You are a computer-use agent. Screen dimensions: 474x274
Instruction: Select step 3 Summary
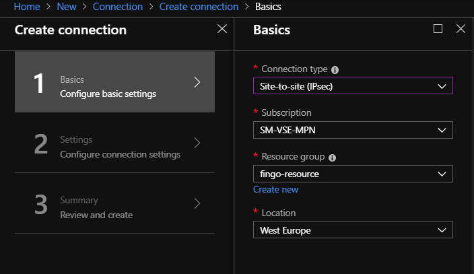[114, 203]
